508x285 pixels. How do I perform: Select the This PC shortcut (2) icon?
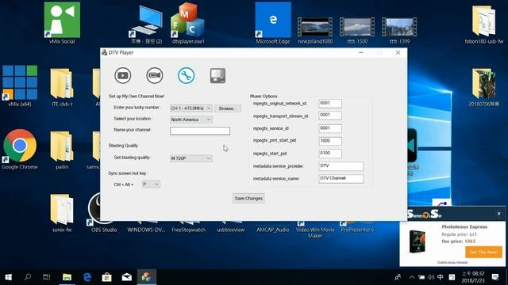(x=146, y=25)
